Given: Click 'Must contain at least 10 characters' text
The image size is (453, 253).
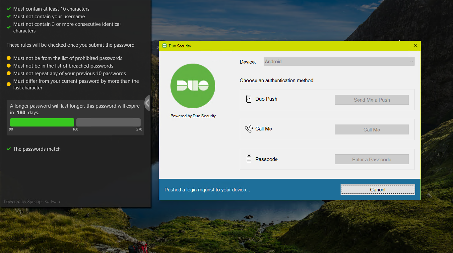Looking at the screenshot, I should [51, 9].
